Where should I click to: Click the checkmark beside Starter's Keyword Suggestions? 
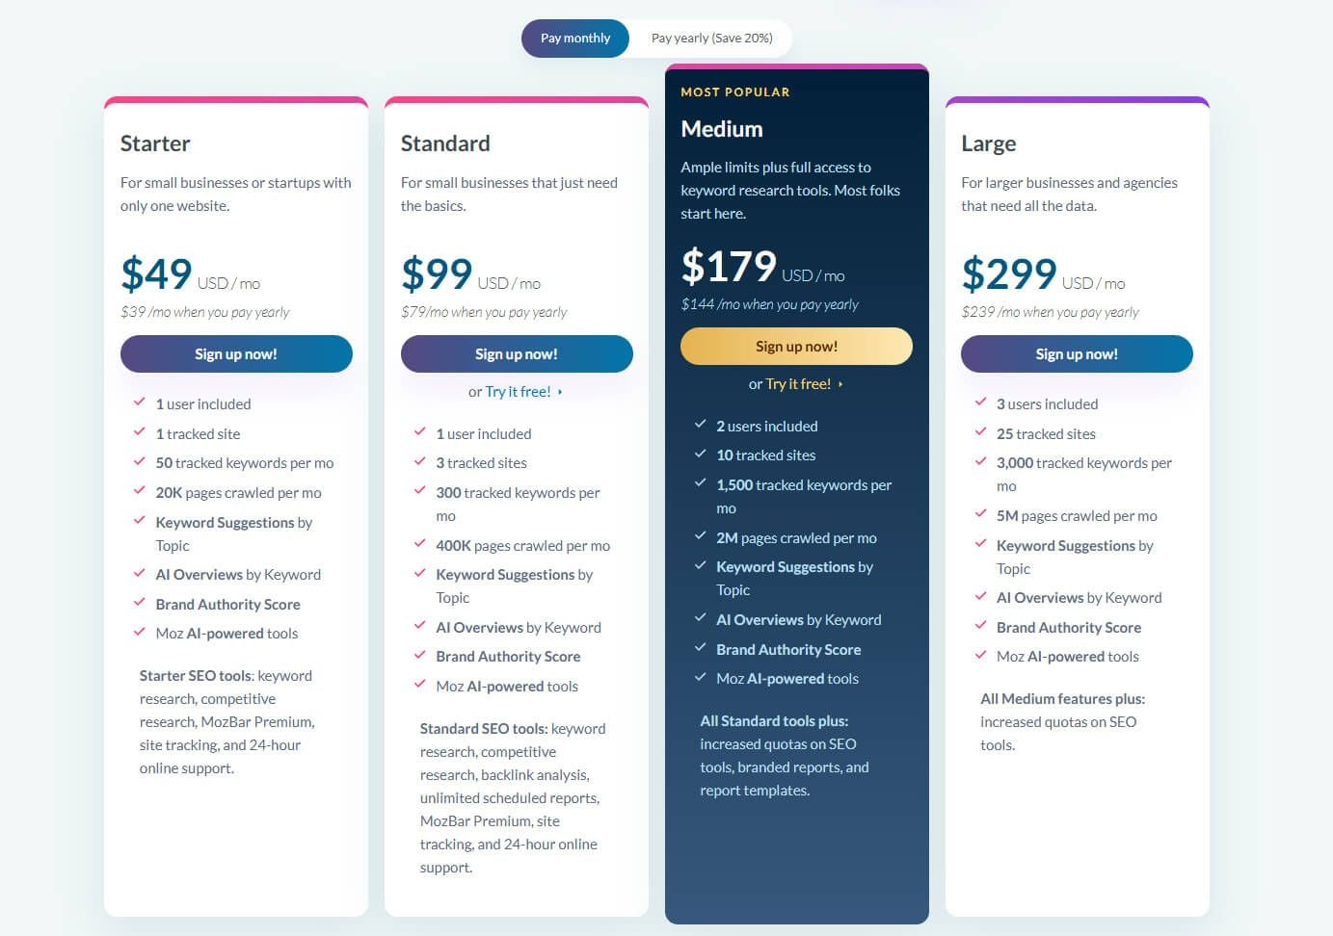(140, 522)
